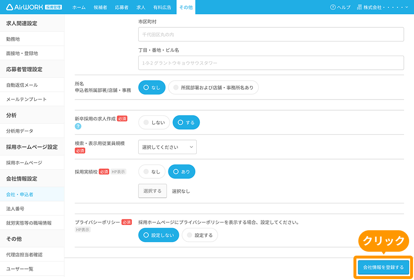
Task: Select なし for 所属部署/店舗・事務所名
Action: (152, 87)
